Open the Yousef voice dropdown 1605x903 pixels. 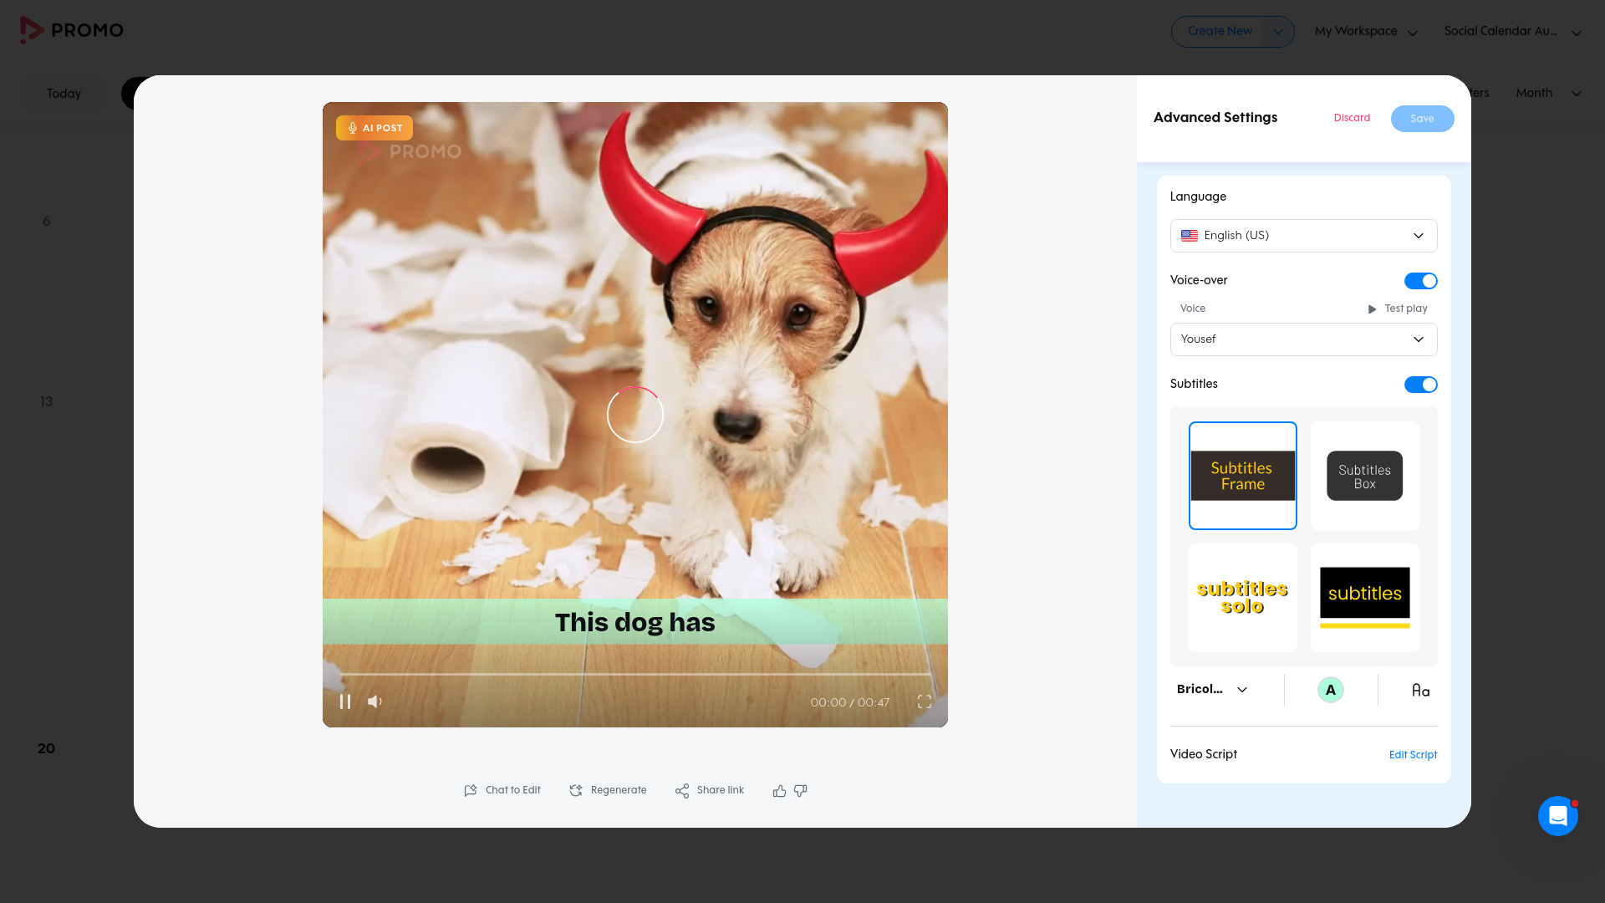click(1302, 339)
